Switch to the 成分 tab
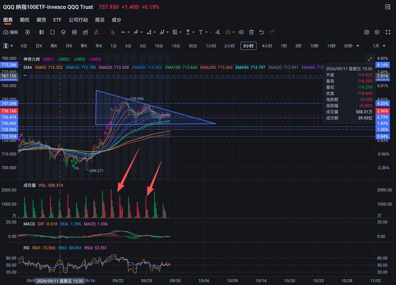Image resolution: width=396 pixels, height=285 pixels. tap(116, 20)
